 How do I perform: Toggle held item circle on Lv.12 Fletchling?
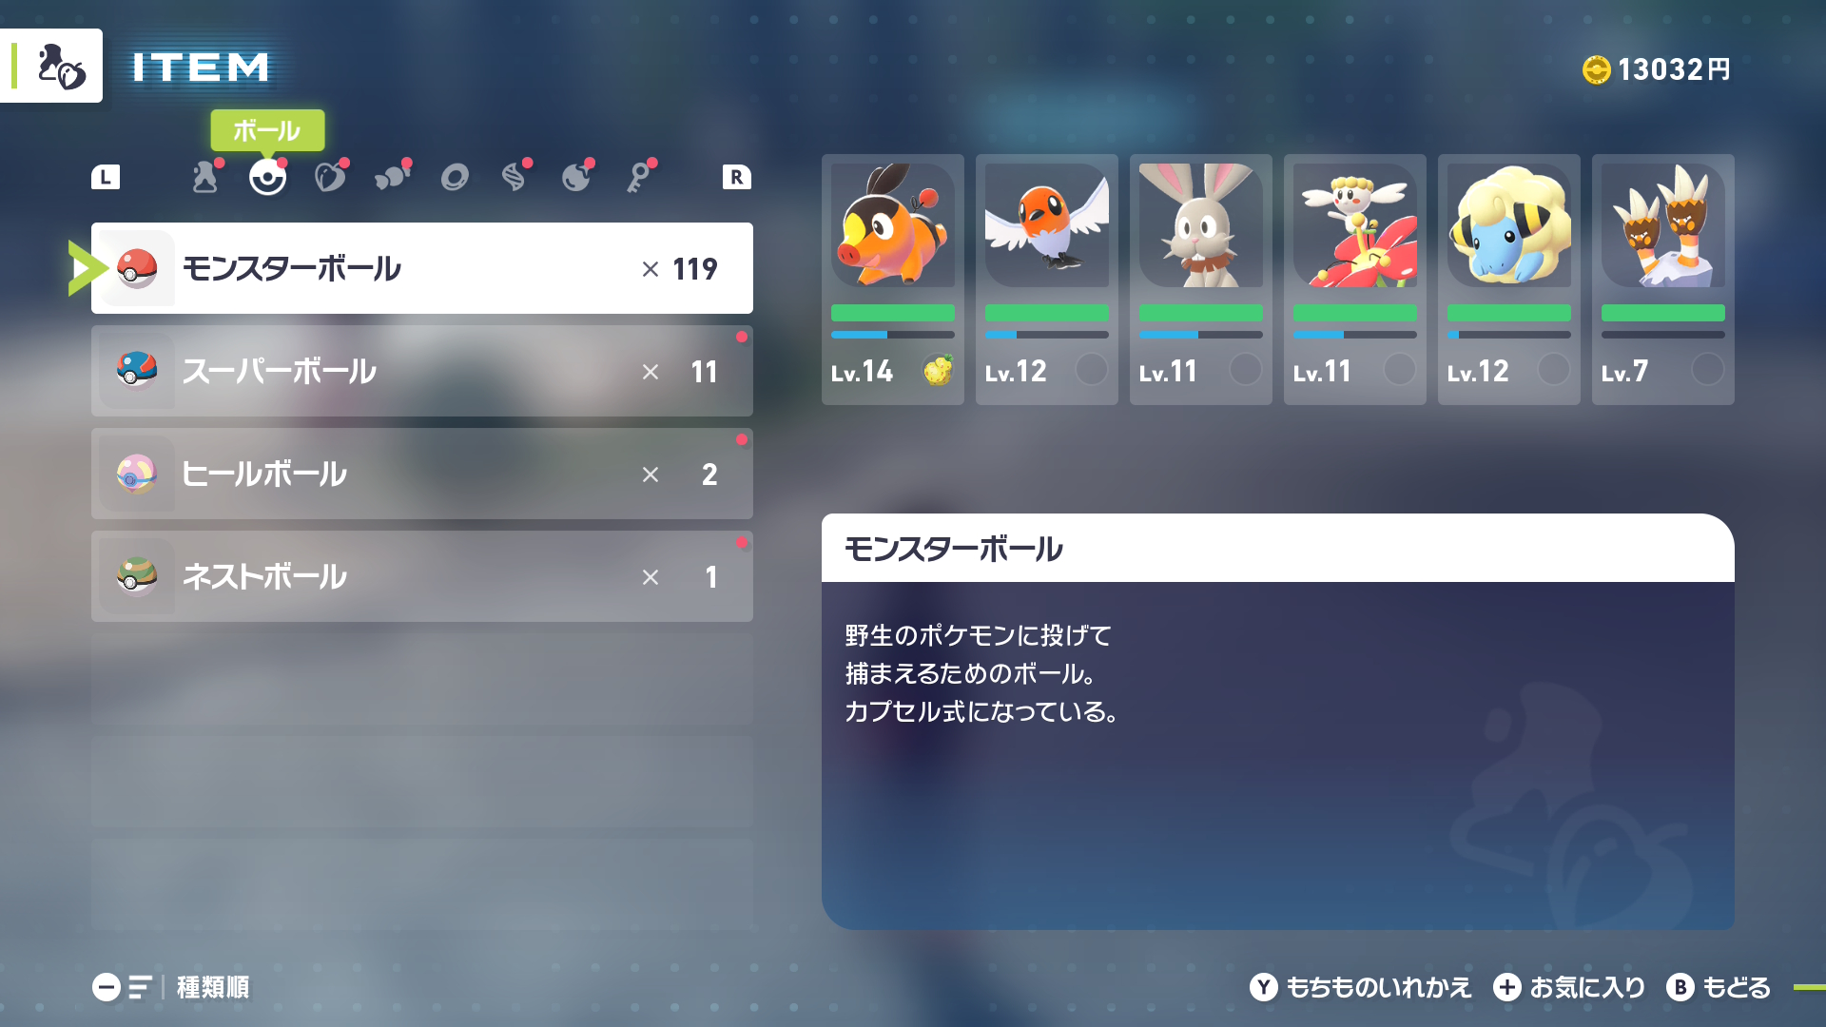click(x=1091, y=369)
